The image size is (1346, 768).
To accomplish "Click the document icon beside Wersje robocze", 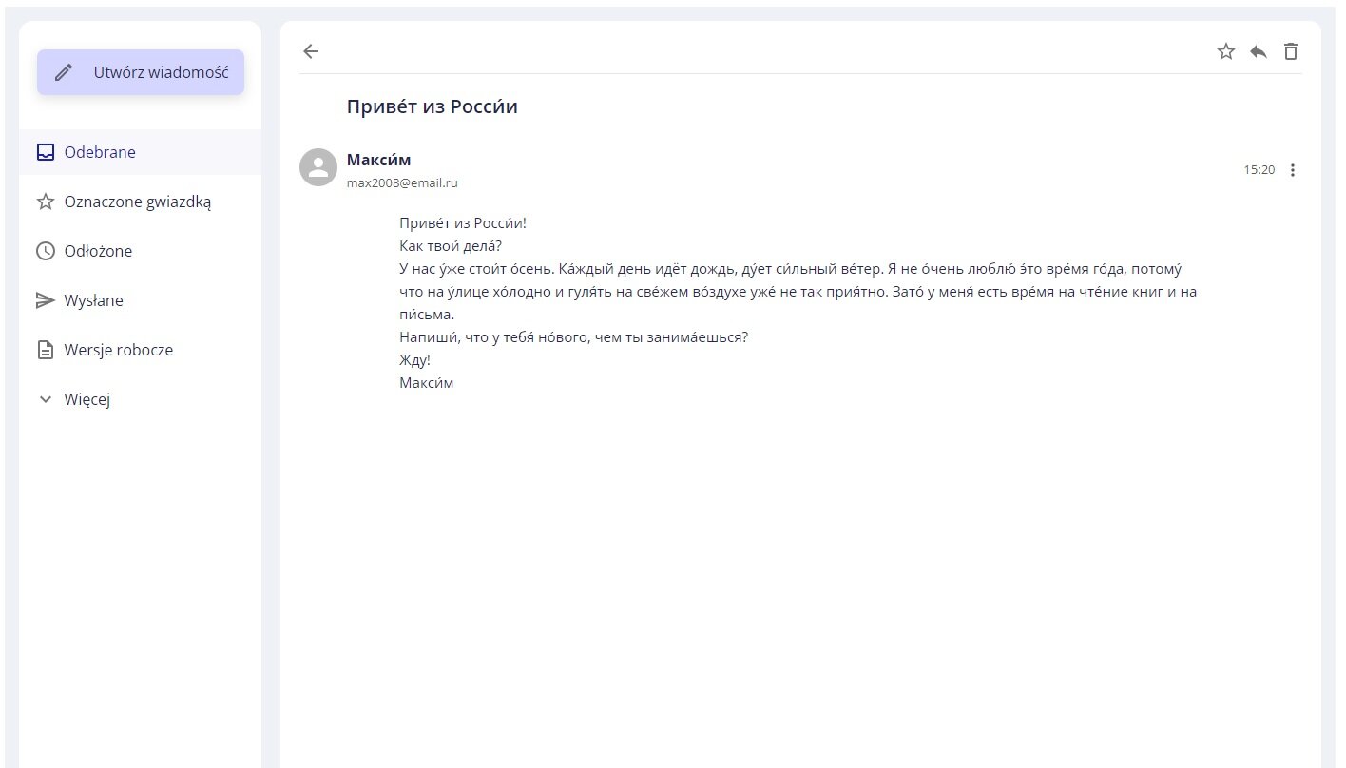I will (46, 350).
